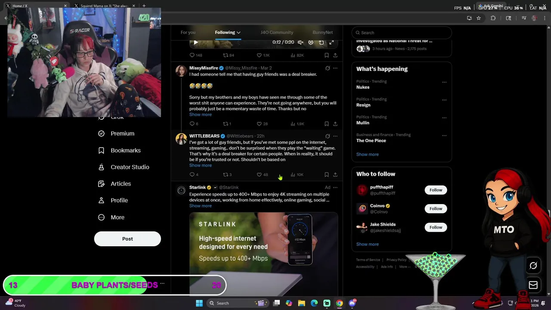Open the Starlink ad image

[x=263, y=254]
